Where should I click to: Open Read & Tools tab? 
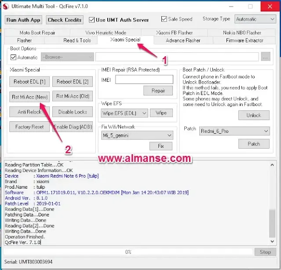point(77,40)
